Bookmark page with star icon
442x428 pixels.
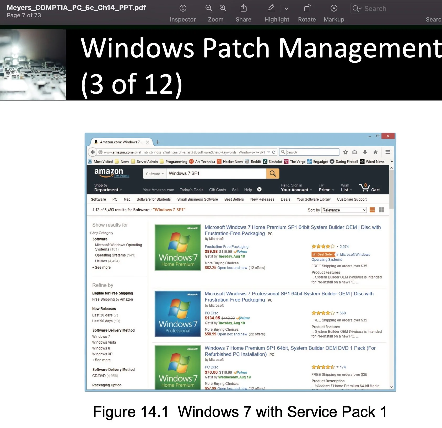[x=346, y=152]
